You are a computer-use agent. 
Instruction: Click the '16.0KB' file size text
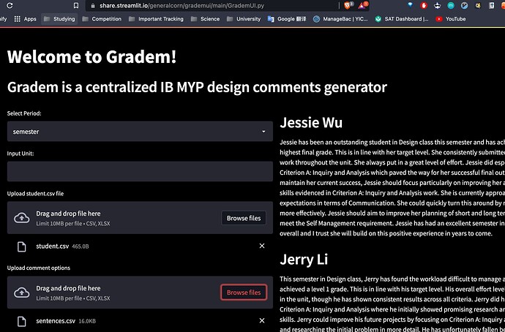[x=87, y=321]
